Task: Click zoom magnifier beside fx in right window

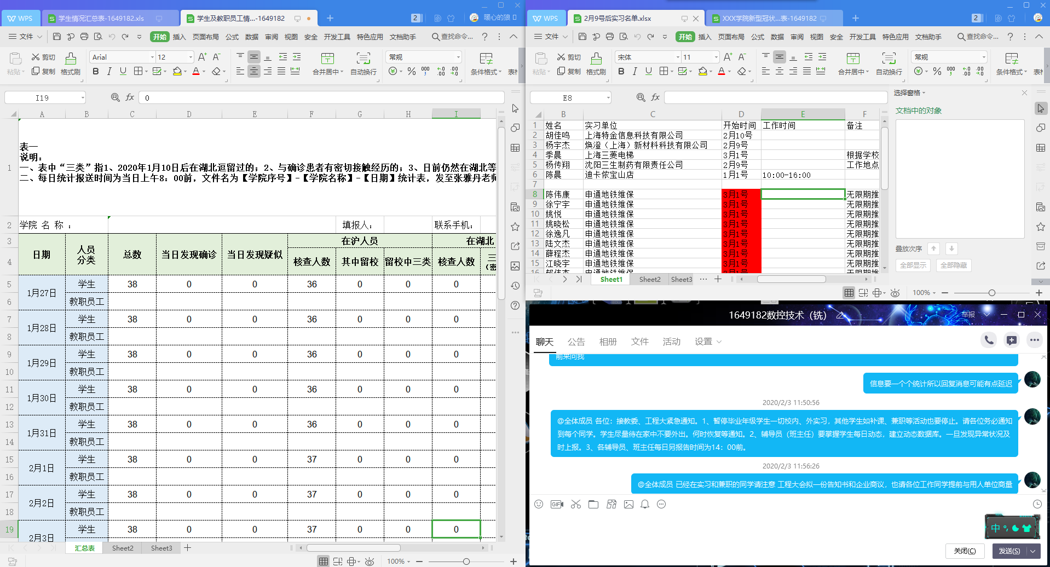Action: [641, 97]
